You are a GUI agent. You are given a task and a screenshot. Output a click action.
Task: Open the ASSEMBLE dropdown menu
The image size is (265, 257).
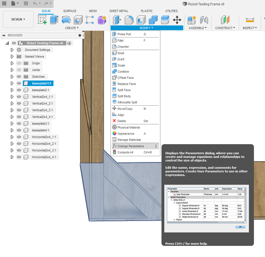(x=198, y=28)
